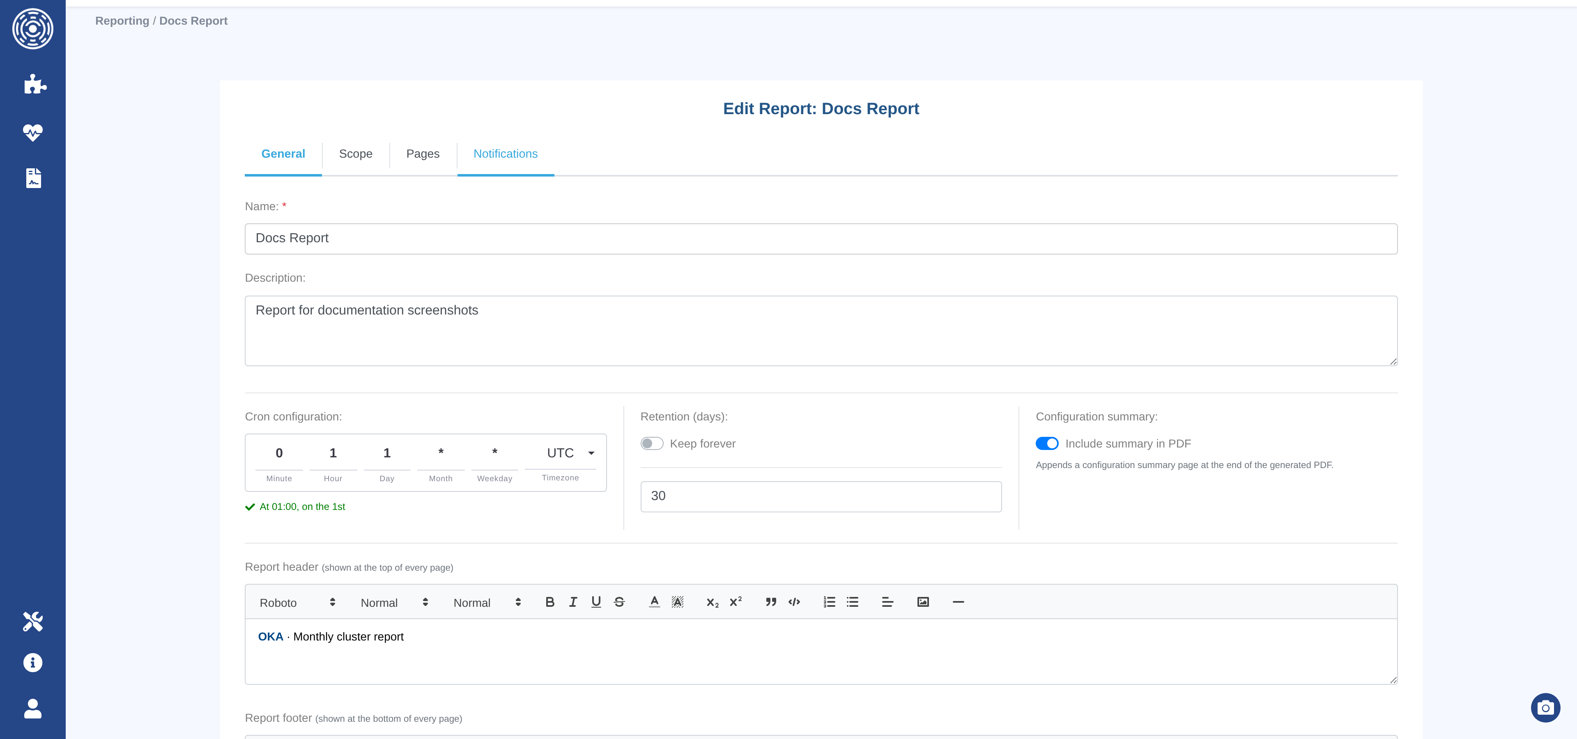Screen dimensions: 1577x739
Task: Click the Name input field
Action: coord(821,239)
